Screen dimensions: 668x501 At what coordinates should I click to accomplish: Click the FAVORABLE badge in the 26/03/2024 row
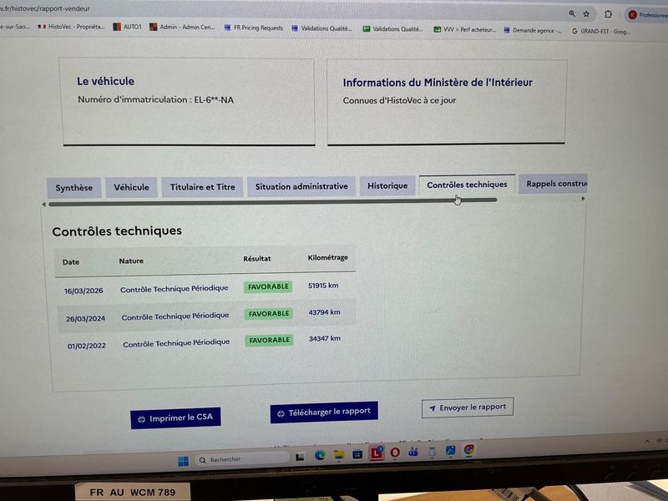tap(269, 314)
